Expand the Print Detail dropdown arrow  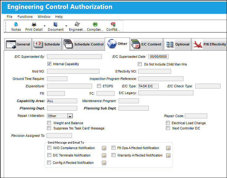click(x=44, y=26)
